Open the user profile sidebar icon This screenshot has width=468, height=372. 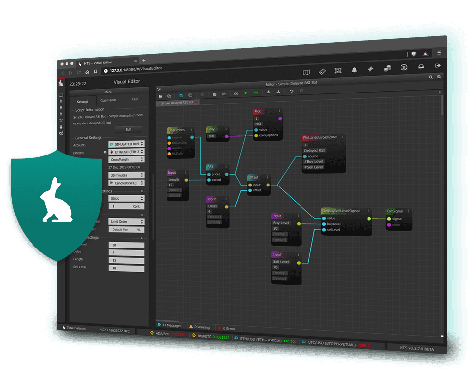[x=61, y=127]
